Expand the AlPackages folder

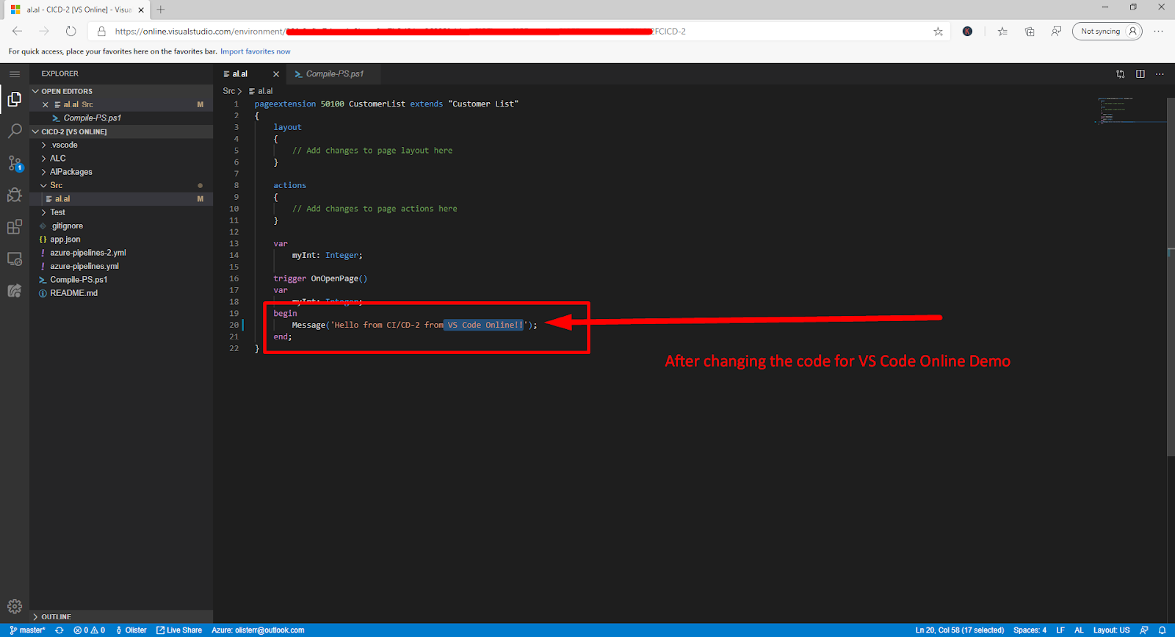click(121, 172)
